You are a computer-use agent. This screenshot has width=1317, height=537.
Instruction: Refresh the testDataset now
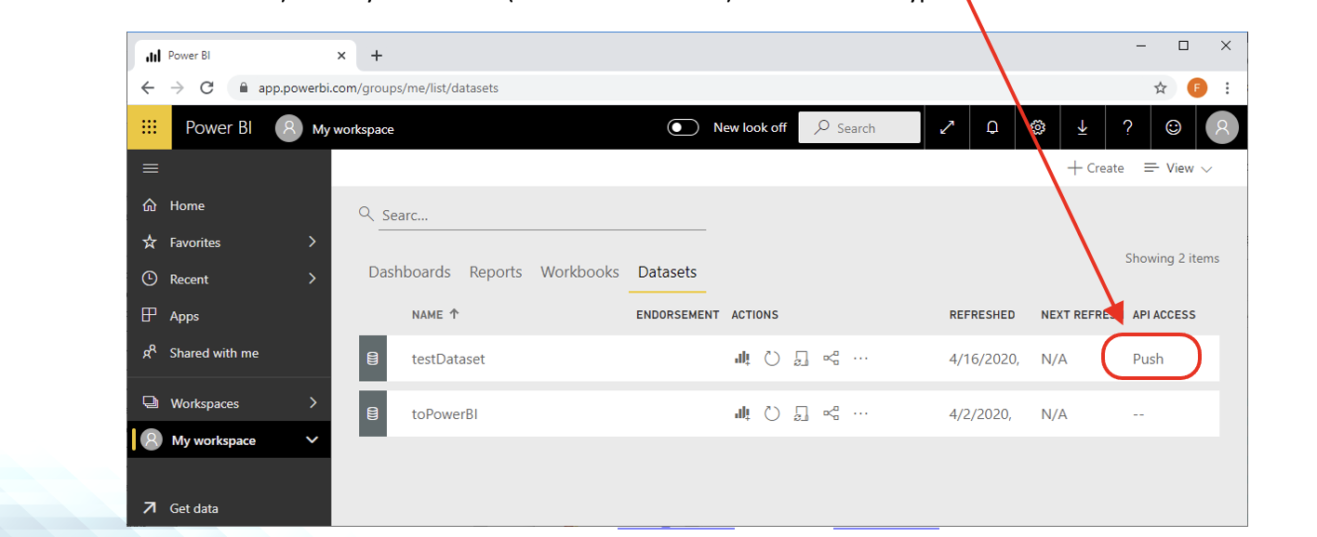772,359
